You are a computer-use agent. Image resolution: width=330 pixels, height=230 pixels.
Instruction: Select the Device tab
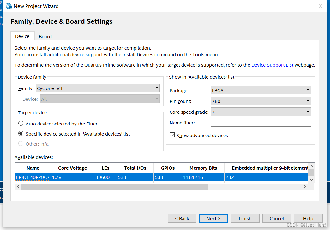[x=22, y=36]
